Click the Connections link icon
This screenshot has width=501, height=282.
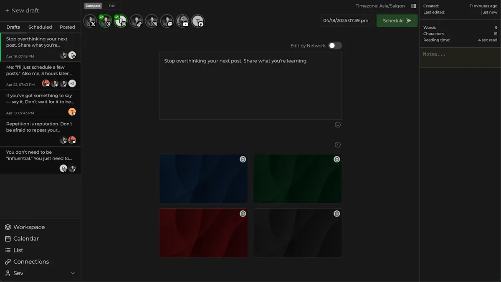point(8,262)
